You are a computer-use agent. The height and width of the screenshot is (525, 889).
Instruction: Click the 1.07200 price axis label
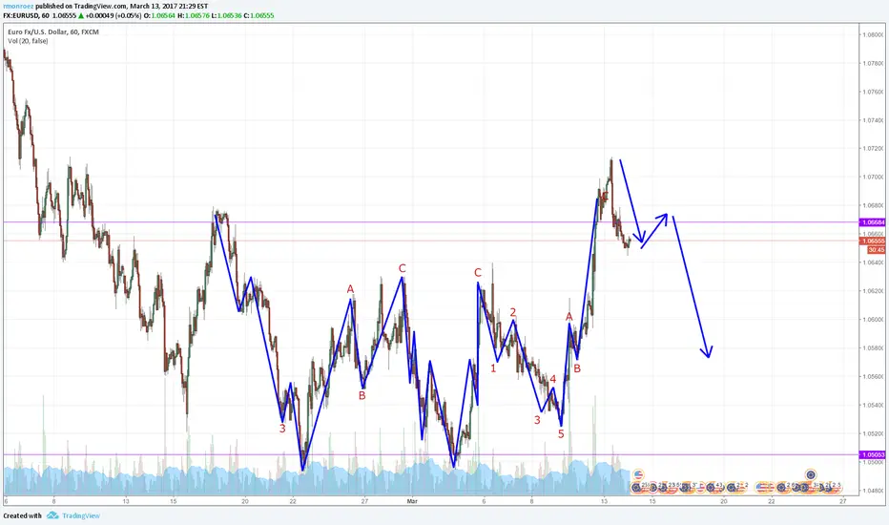click(x=873, y=149)
